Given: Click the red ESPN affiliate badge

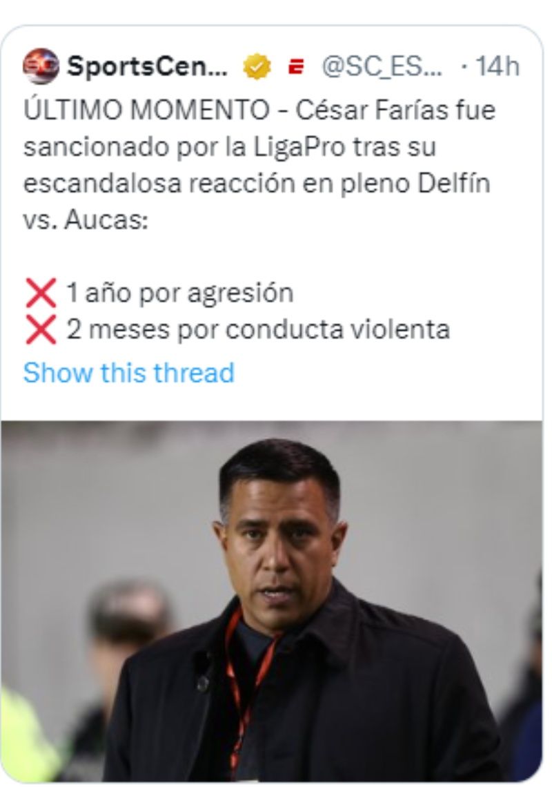Looking at the screenshot, I should 297,66.
